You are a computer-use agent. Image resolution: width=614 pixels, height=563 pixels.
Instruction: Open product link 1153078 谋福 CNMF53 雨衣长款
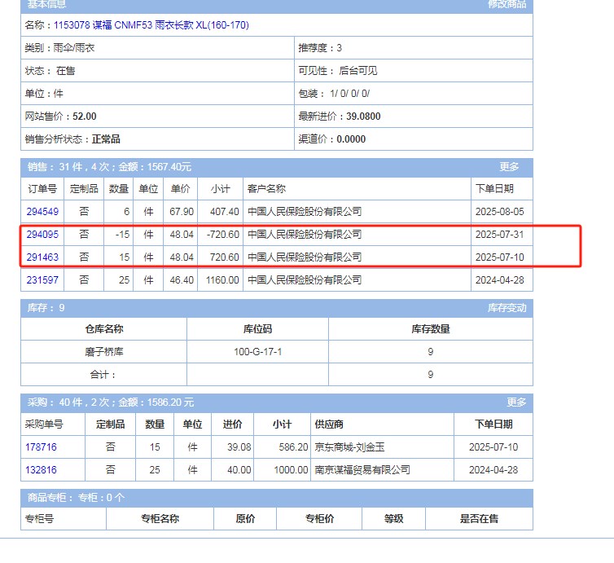click(151, 25)
